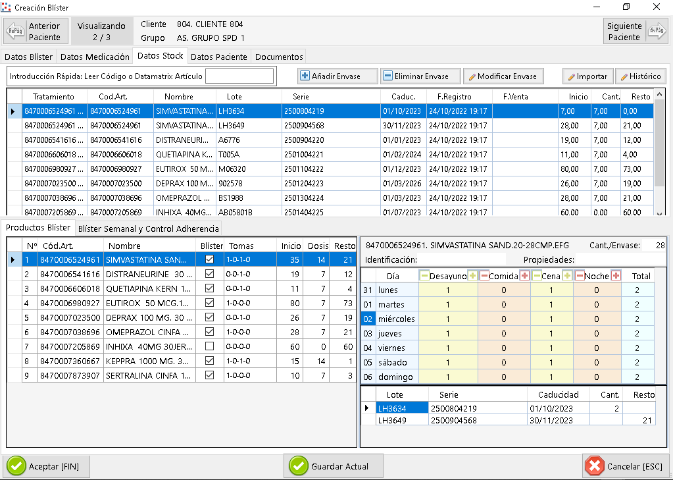Viewport: 673px width, 480px height.
Task: Select stock row with lote A6776
Action: click(x=330, y=140)
